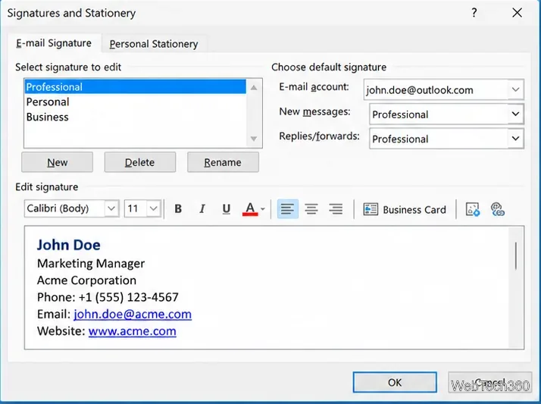Click the Rename signature button
Screen dimensions: 541x404
tap(223, 162)
